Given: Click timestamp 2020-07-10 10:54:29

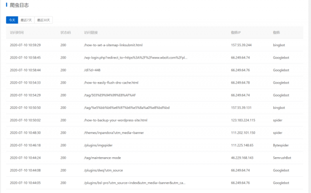Looking at the screenshot, I should click(x=25, y=95).
